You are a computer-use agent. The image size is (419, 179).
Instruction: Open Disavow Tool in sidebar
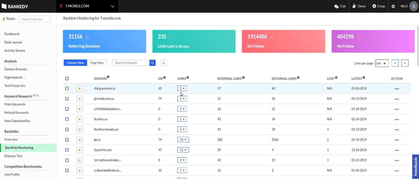tap(13, 156)
